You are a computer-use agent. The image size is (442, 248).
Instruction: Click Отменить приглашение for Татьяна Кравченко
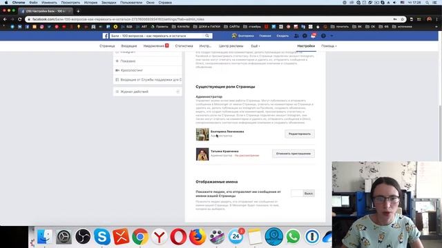[x=293, y=154]
